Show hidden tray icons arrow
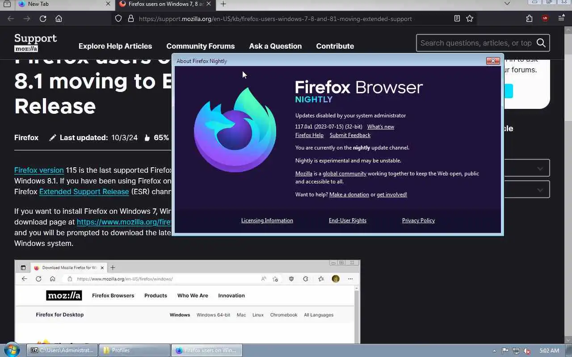Image resolution: width=572 pixels, height=357 pixels. coord(494,351)
